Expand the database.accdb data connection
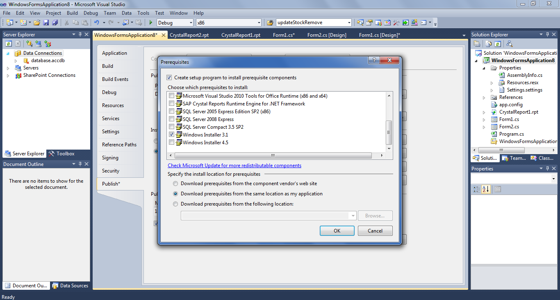 (15, 60)
